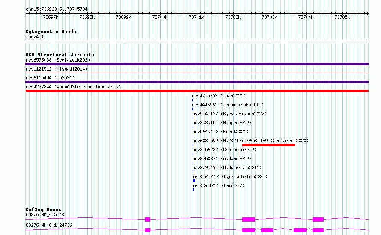Viewport: 381px width, 235px height.
Task: Click nsv2795494 (Huddleston2016) label
Action: (227, 167)
